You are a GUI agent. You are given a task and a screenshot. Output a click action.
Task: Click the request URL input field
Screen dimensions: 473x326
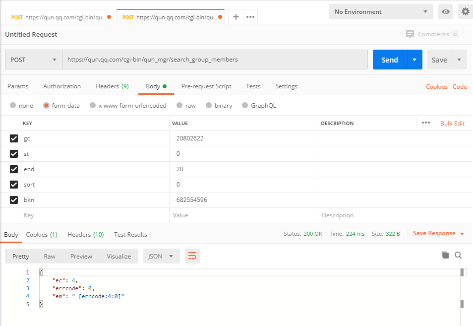pos(215,60)
